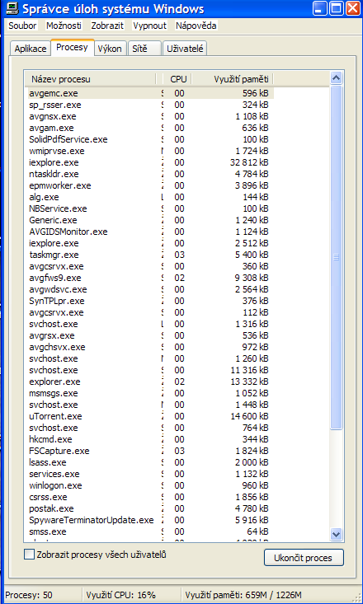Select NBService.exe process
Screen dimensions: 363x604
[151, 208]
